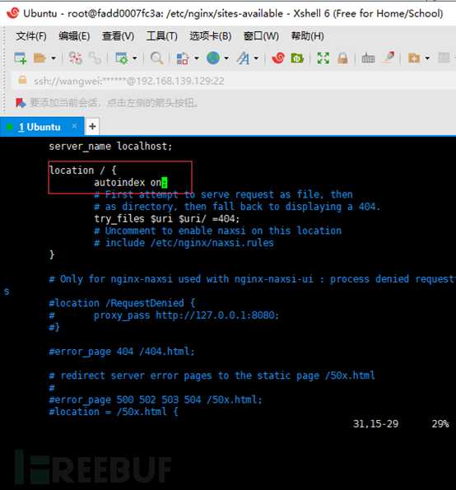456x490 pixels.
Task: Click the green connection status dot on Ubuntu tab
Action: tap(9, 127)
